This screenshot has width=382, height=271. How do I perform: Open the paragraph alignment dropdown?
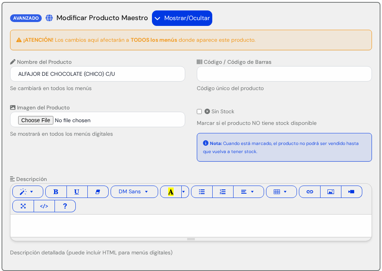tap(249, 192)
